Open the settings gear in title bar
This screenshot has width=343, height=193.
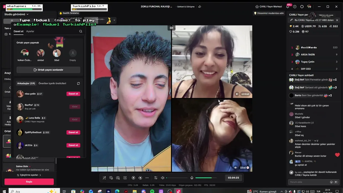coord(302,6)
